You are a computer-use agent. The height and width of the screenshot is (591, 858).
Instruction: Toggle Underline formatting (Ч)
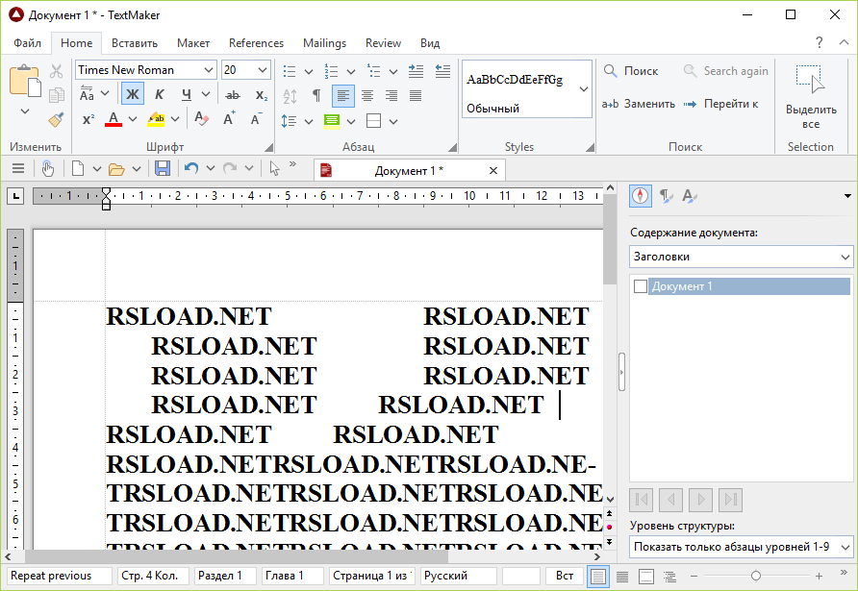[186, 94]
